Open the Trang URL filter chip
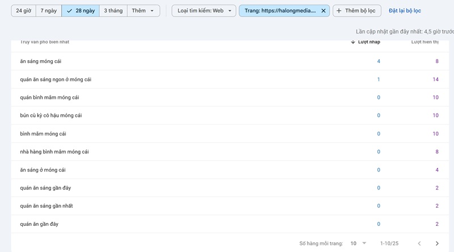The width and height of the screenshot is (454, 252). point(280,11)
